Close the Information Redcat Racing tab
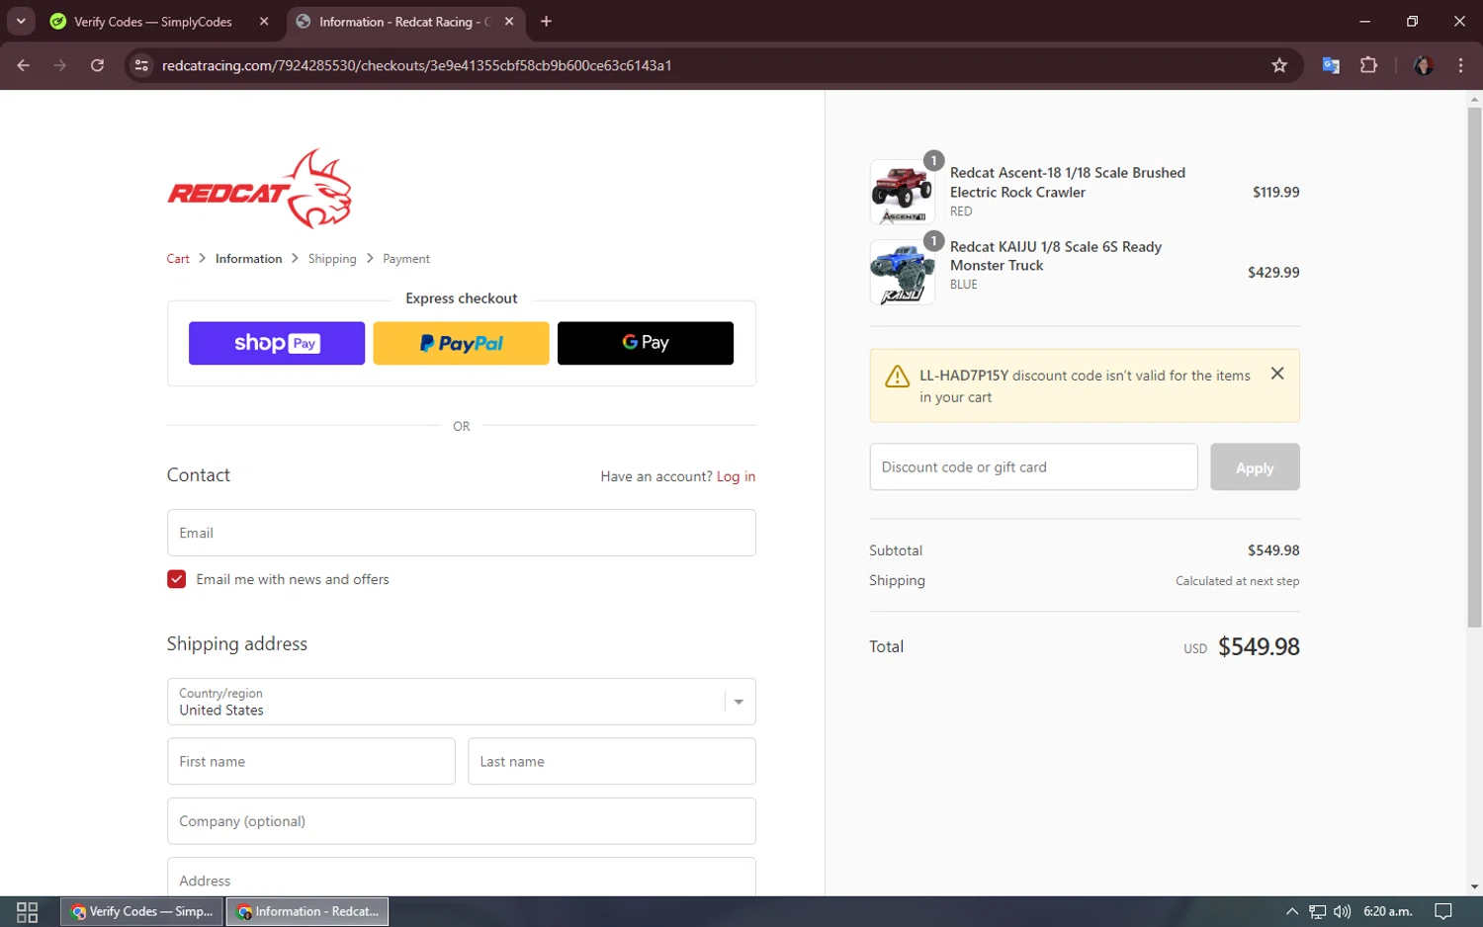 click(509, 21)
